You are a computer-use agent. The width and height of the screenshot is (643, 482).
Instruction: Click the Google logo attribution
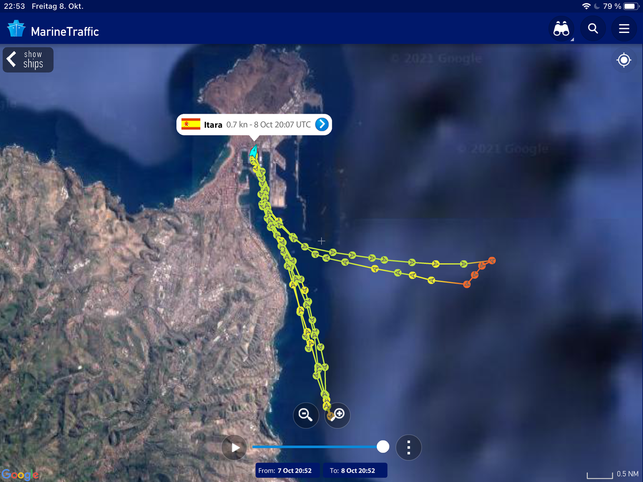[x=20, y=475]
